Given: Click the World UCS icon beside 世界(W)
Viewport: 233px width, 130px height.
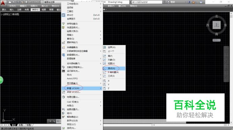Looking at the screenshot, I should tap(105, 47).
